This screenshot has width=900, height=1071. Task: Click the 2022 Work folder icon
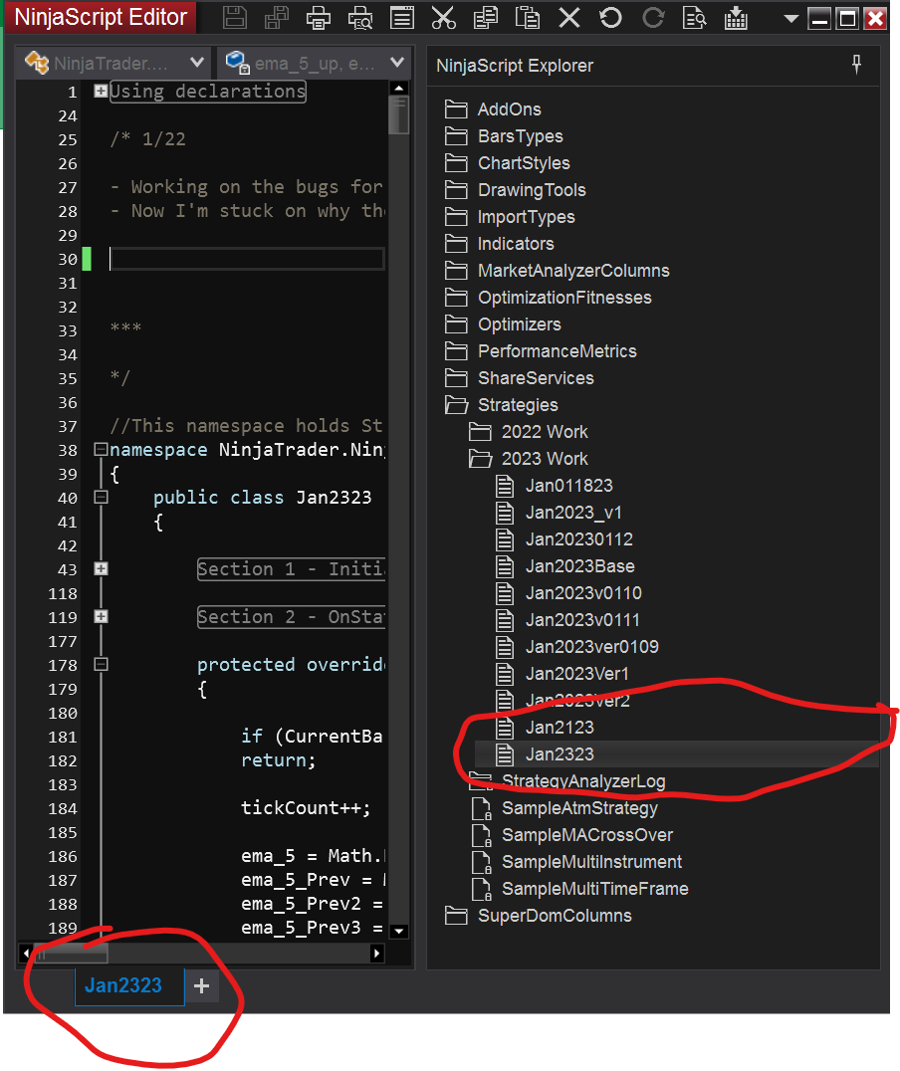tap(480, 432)
